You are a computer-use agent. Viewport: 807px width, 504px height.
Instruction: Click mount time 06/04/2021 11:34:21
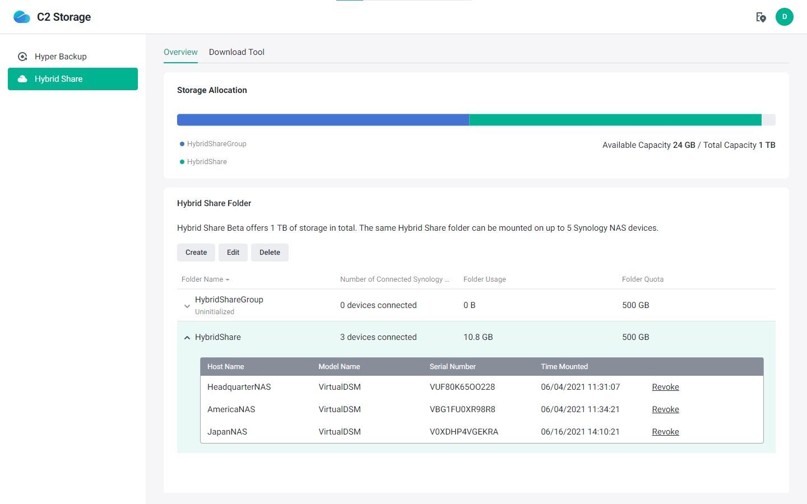(x=580, y=409)
